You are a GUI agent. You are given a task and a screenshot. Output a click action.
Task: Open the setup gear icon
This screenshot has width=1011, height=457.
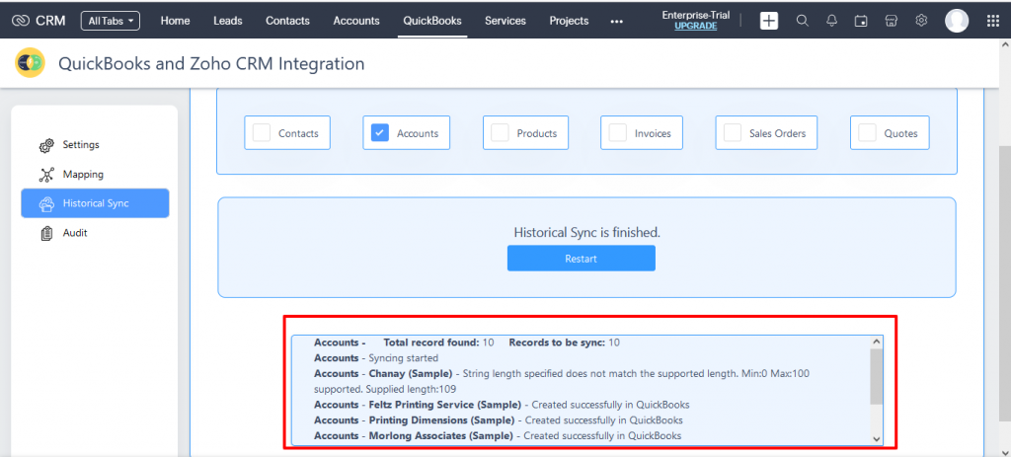click(921, 21)
